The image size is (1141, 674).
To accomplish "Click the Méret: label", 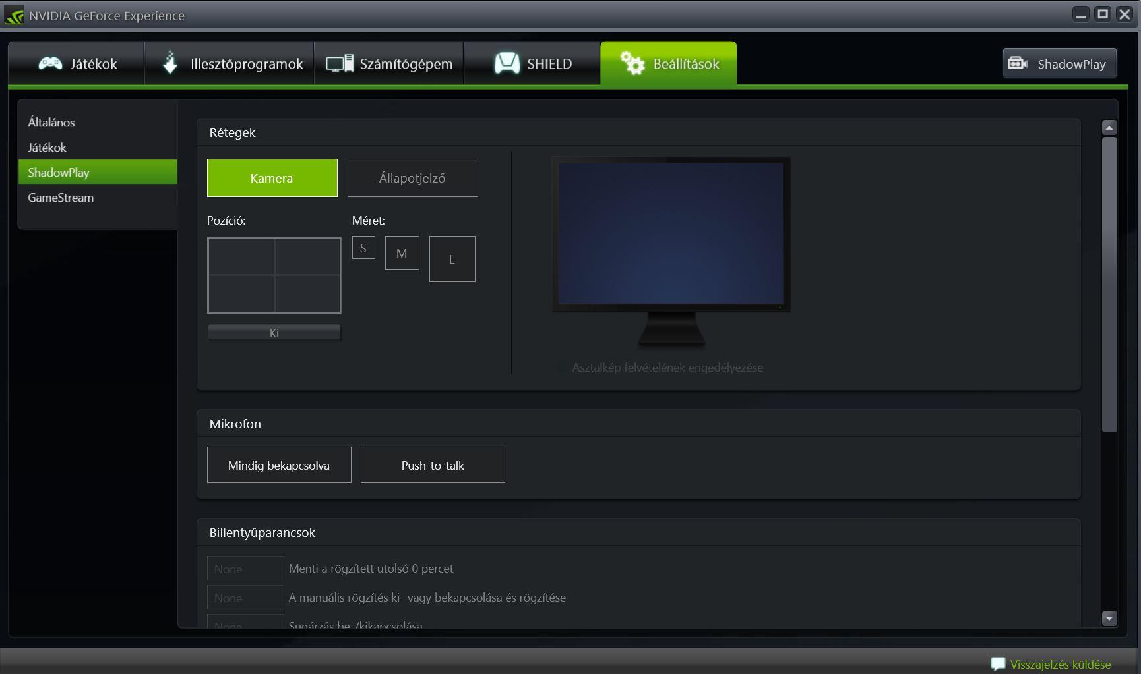I will (369, 221).
